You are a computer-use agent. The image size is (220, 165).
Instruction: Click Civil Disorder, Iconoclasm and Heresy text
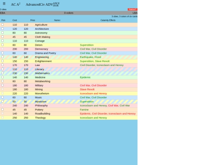pyautogui.click(x=102, y=65)
